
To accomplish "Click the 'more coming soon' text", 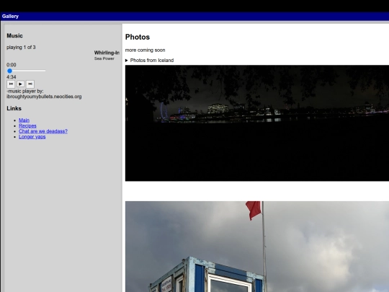I will tap(145, 50).
